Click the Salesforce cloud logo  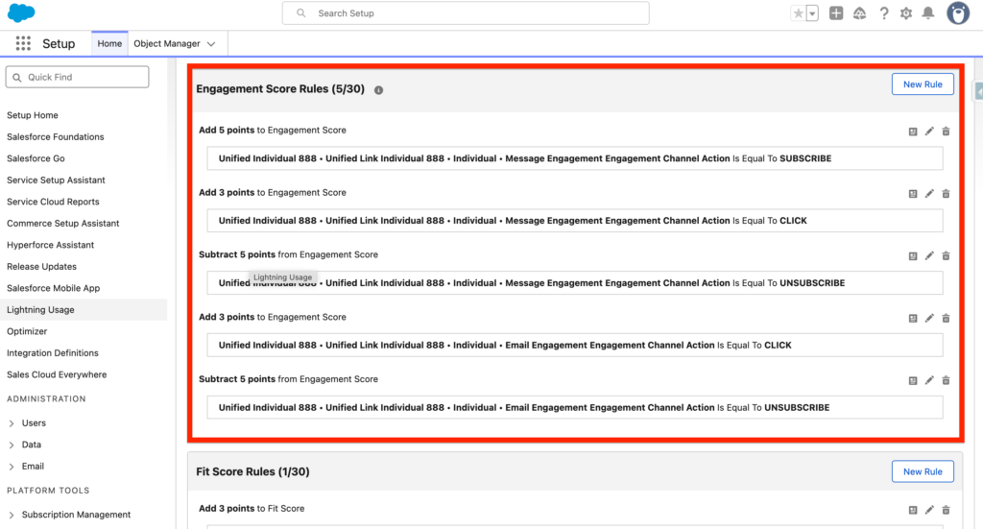[x=21, y=13]
